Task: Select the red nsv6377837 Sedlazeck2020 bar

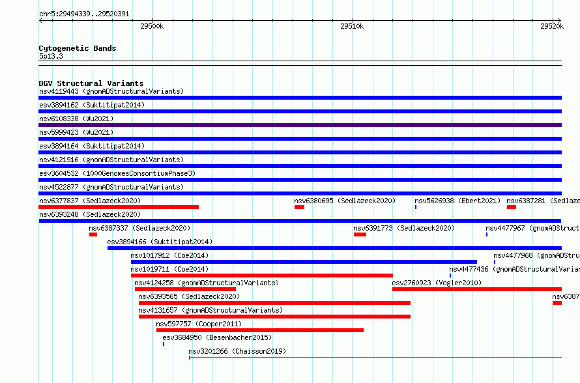Action: click(119, 207)
